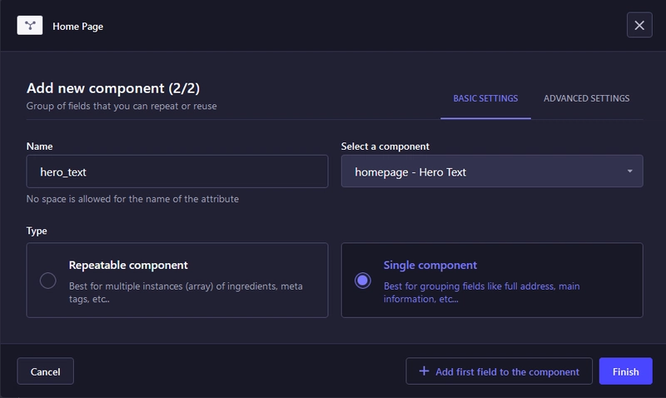666x398 pixels.
Task: Select the Single component radio button
Action: [x=363, y=281]
